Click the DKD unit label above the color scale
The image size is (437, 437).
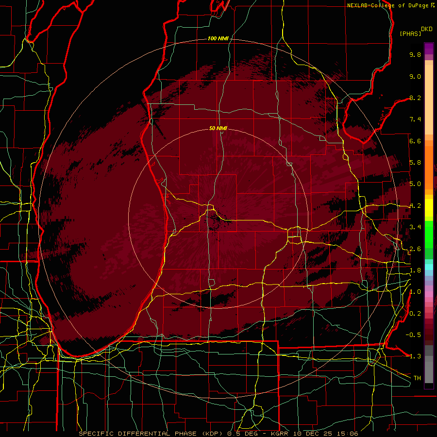[426, 29]
